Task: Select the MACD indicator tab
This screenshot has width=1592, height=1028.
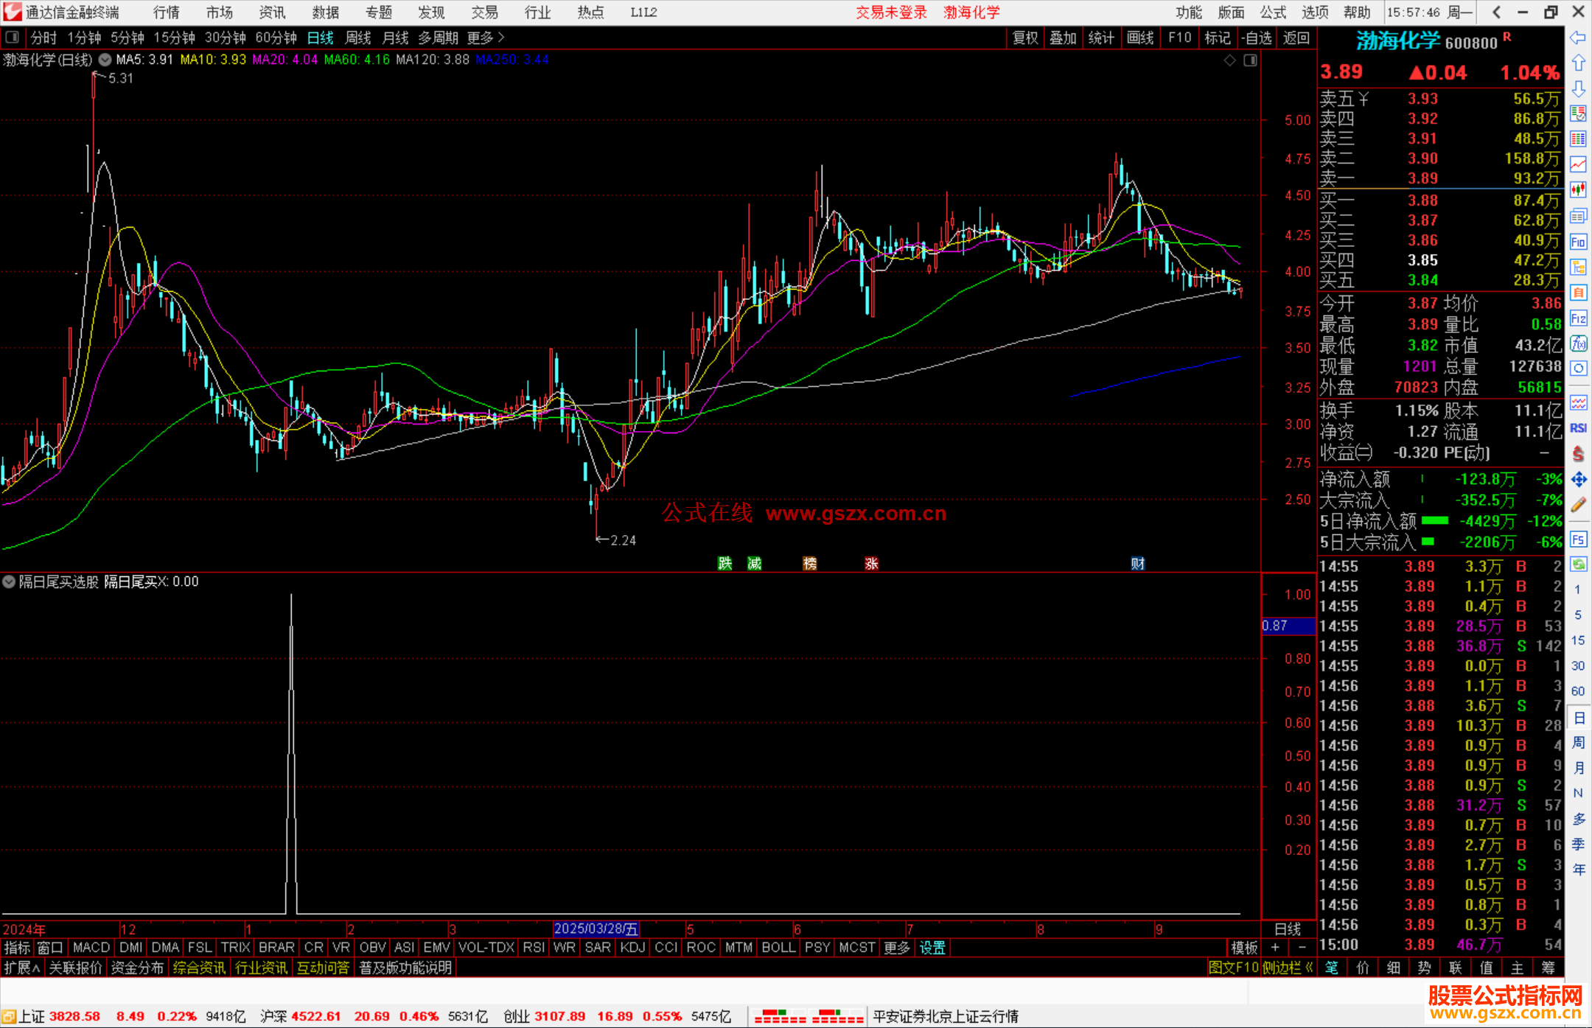Action: [x=91, y=948]
